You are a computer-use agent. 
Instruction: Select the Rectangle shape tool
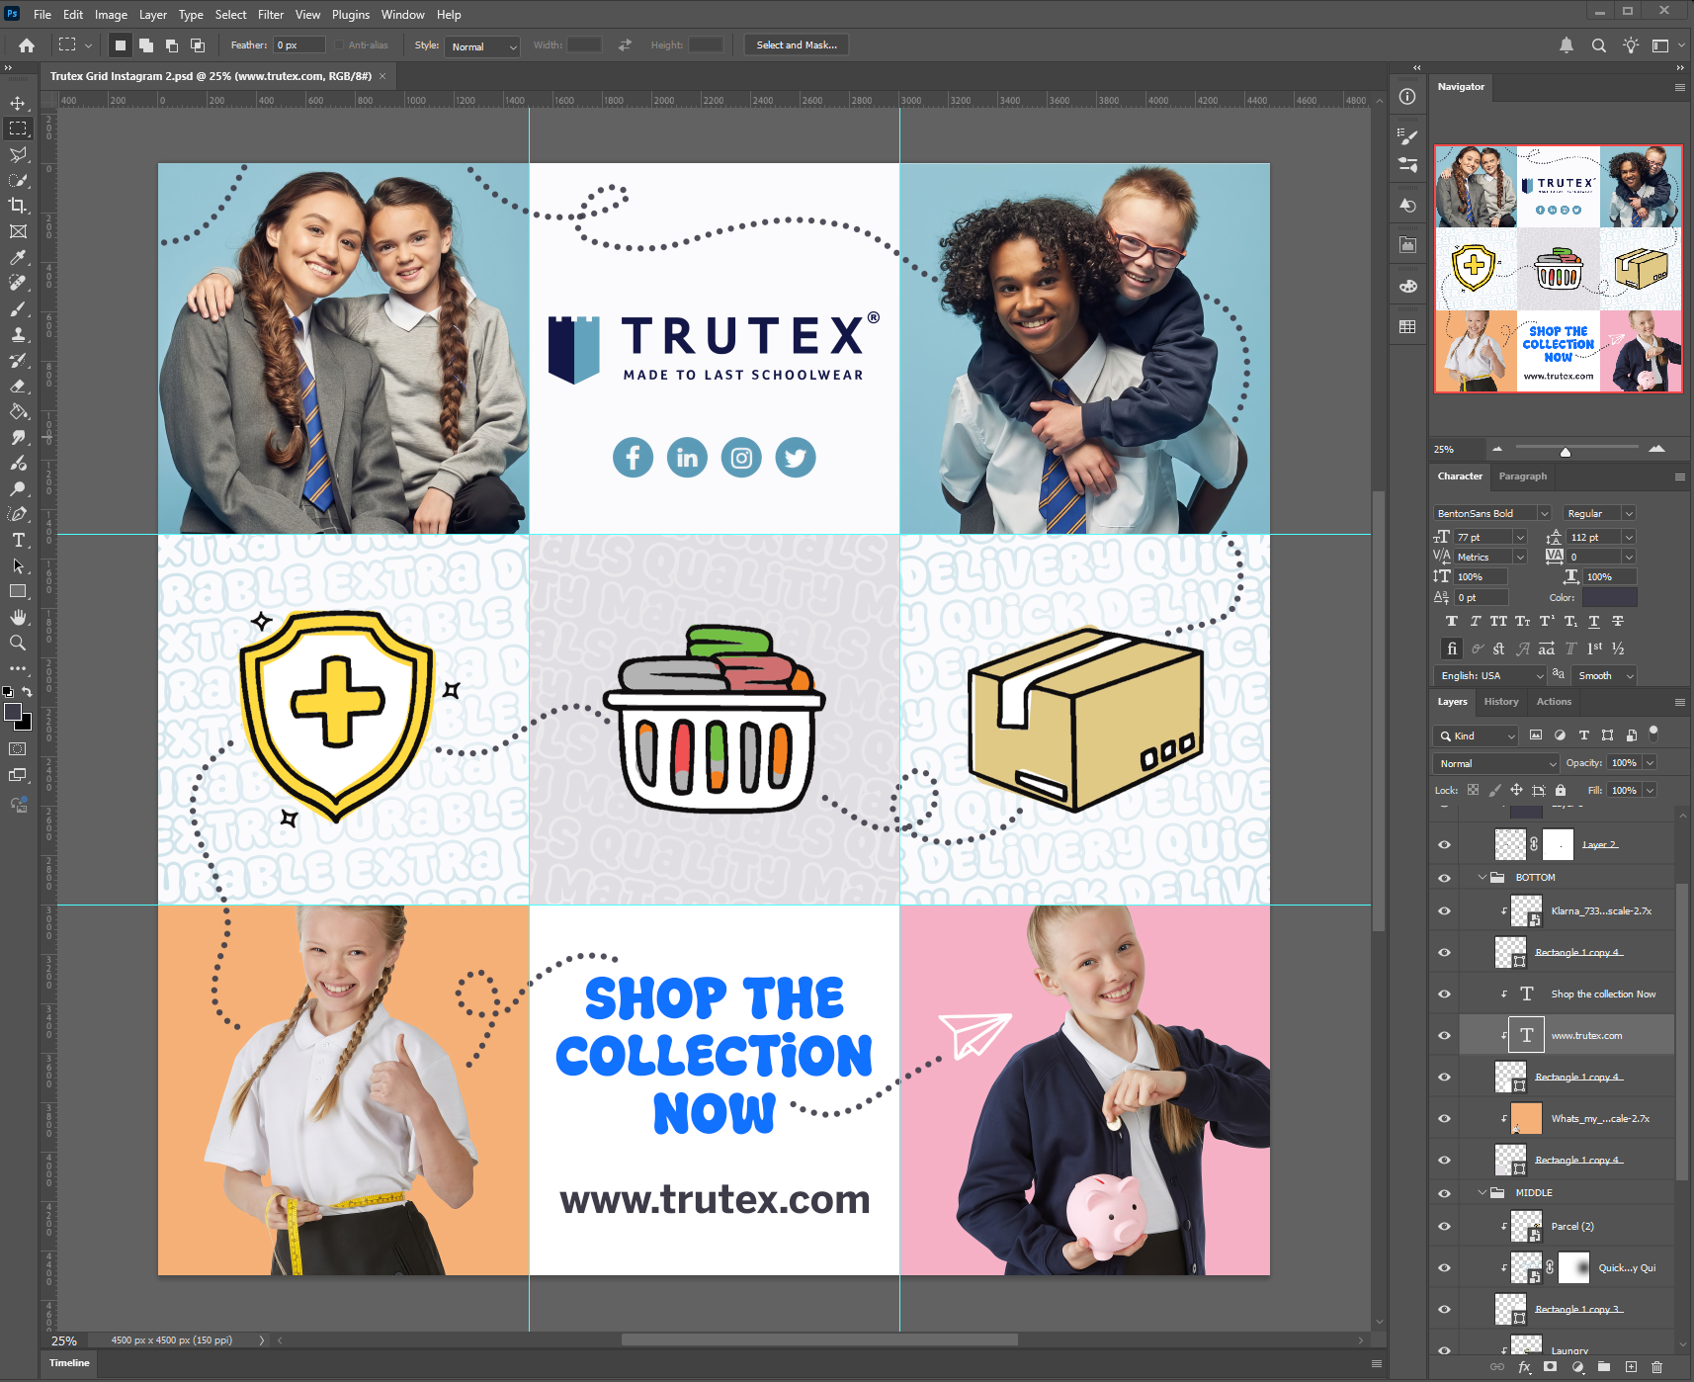[18, 591]
